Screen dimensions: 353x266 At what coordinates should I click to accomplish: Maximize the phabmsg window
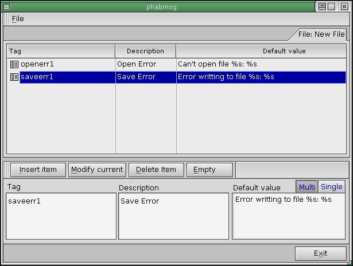point(333,6)
